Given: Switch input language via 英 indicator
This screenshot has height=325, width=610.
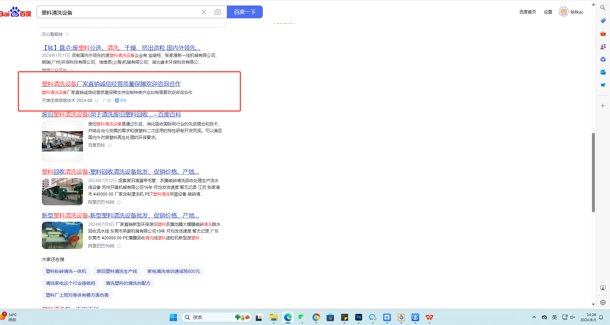Looking at the screenshot, I should pyautogui.click(x=554, y=317).
